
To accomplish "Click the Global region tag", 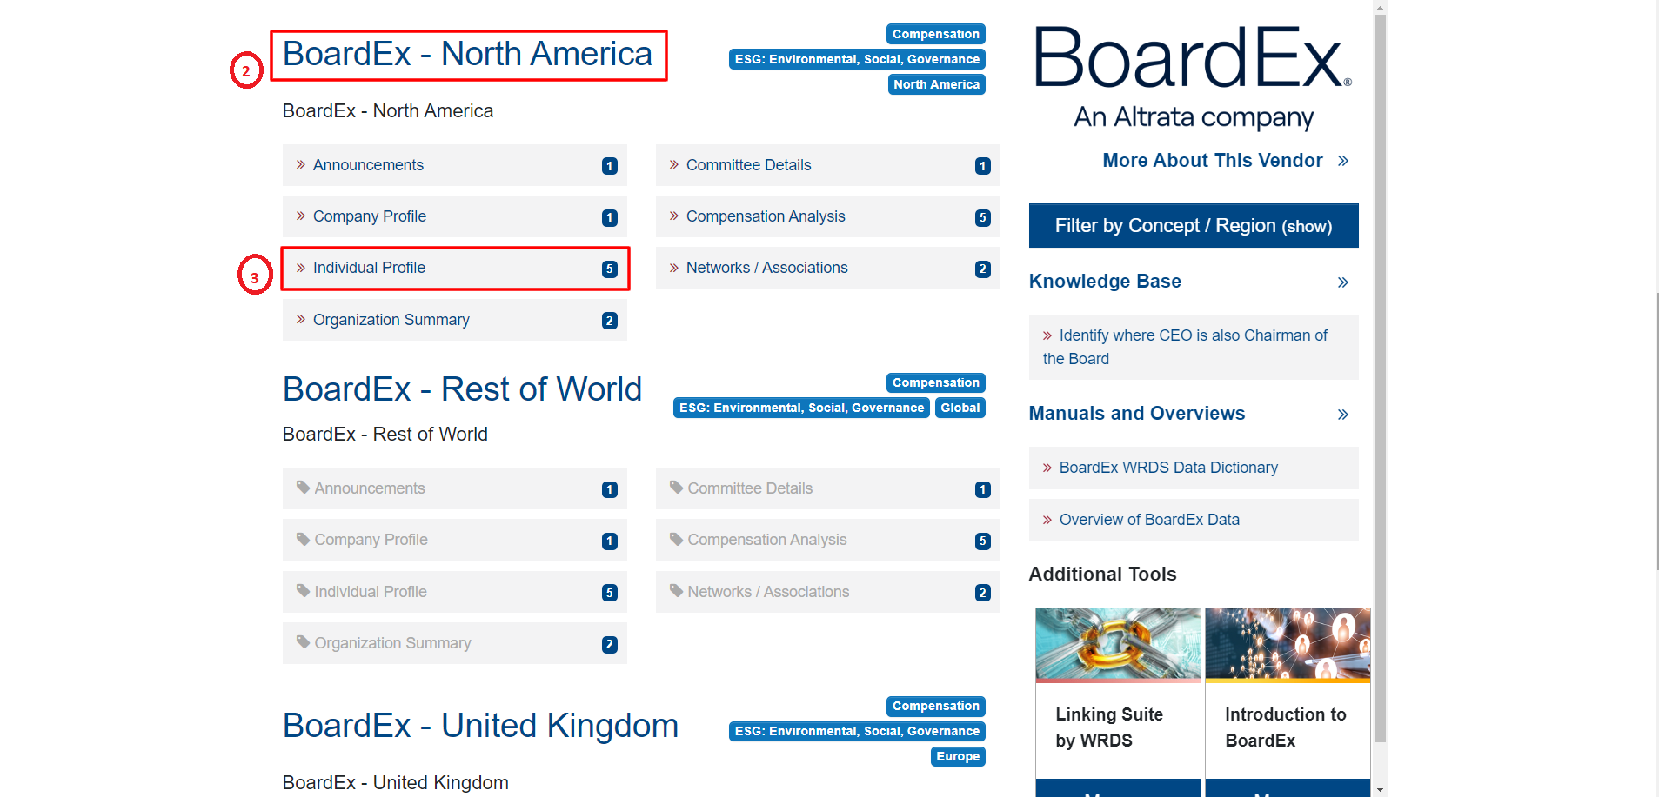I will pyautogui.click(x=960, y=408).
